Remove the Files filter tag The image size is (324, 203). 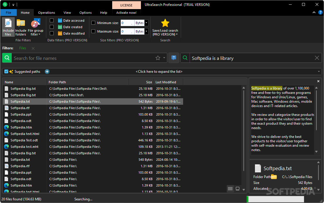33,48
